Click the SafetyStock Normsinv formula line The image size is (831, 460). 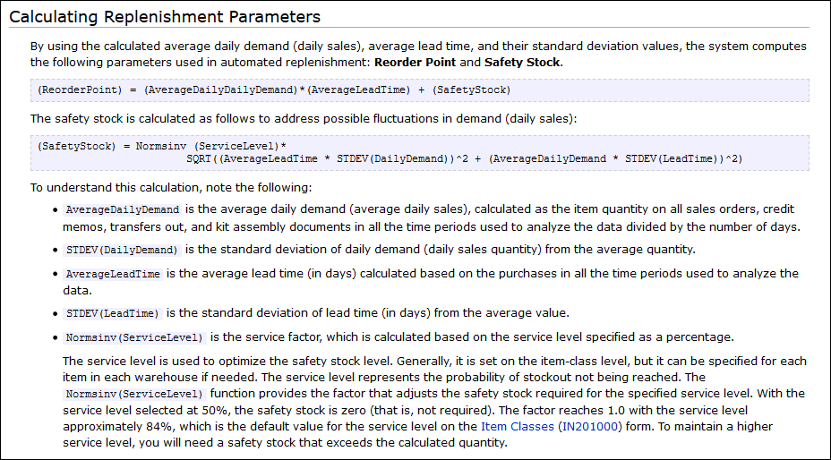click(162, 146)
